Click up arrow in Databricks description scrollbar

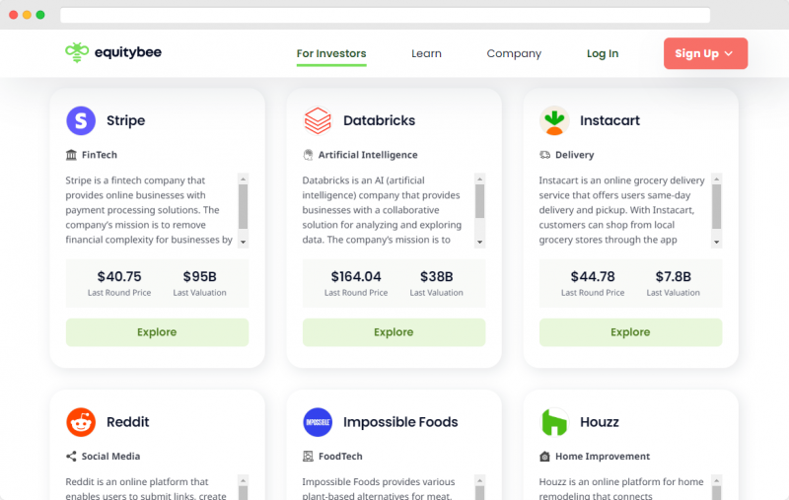click(x=479, y=179)
